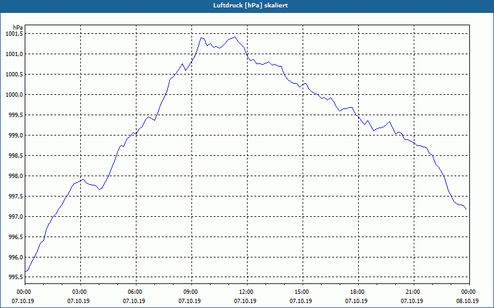Viewport: 494px width, 308px height.
Task: Select the 997,5 y-axis label
Action: (15, 196)
